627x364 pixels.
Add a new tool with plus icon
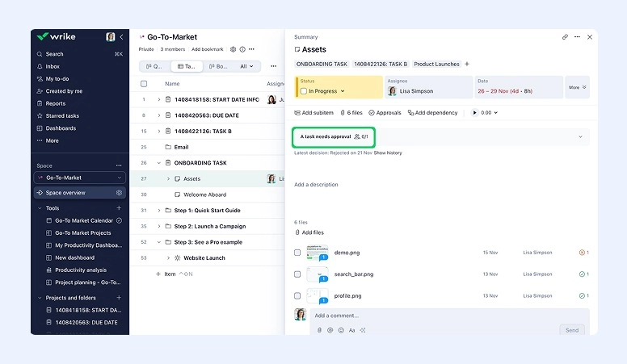click(119, 207)
